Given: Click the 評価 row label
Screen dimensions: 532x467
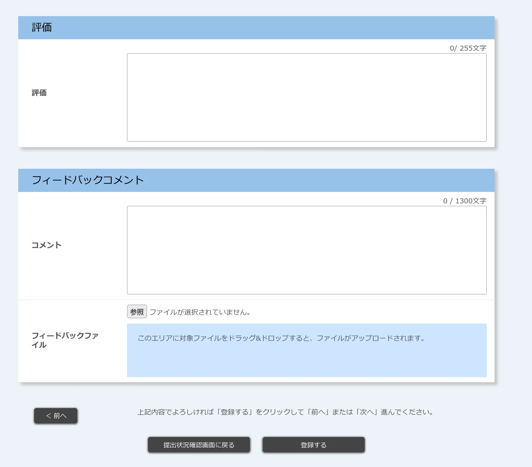Looking at the screenshot, I should (39, 93).
